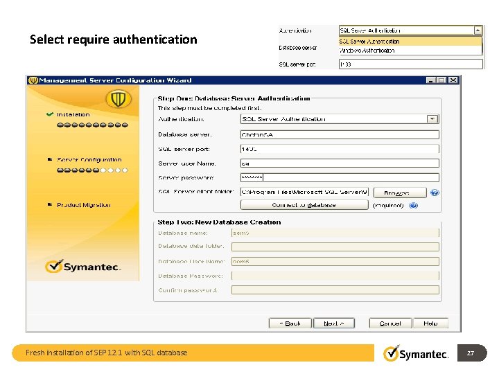Click the Installation progress dots
499x374 pixels.
[92, 125]
